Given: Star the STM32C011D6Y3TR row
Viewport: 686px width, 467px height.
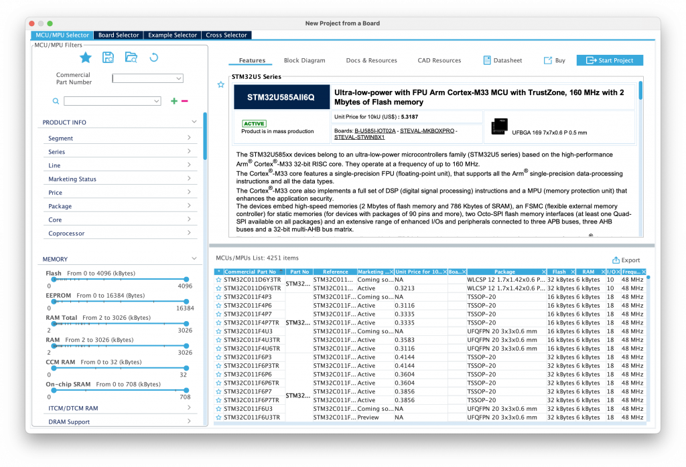Looking at the screenshot, I should [218, 280].
